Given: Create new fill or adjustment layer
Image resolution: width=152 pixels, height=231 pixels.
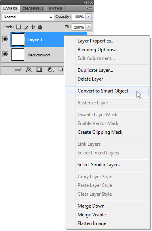Looking at the screenshot, I should coord(50,69).
